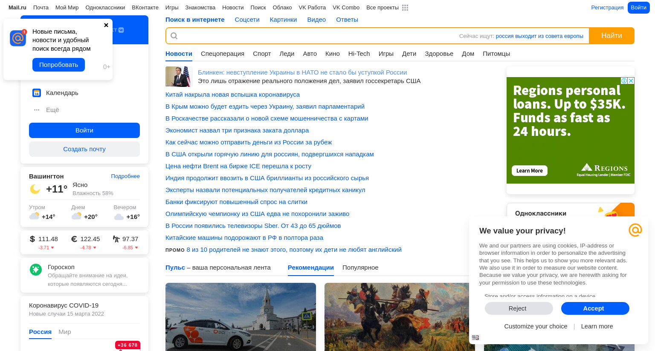This screenshot has width=655, height=351.
Task: Open 'Цена нефти Brent' headline
Action: (x=238, y=166)
